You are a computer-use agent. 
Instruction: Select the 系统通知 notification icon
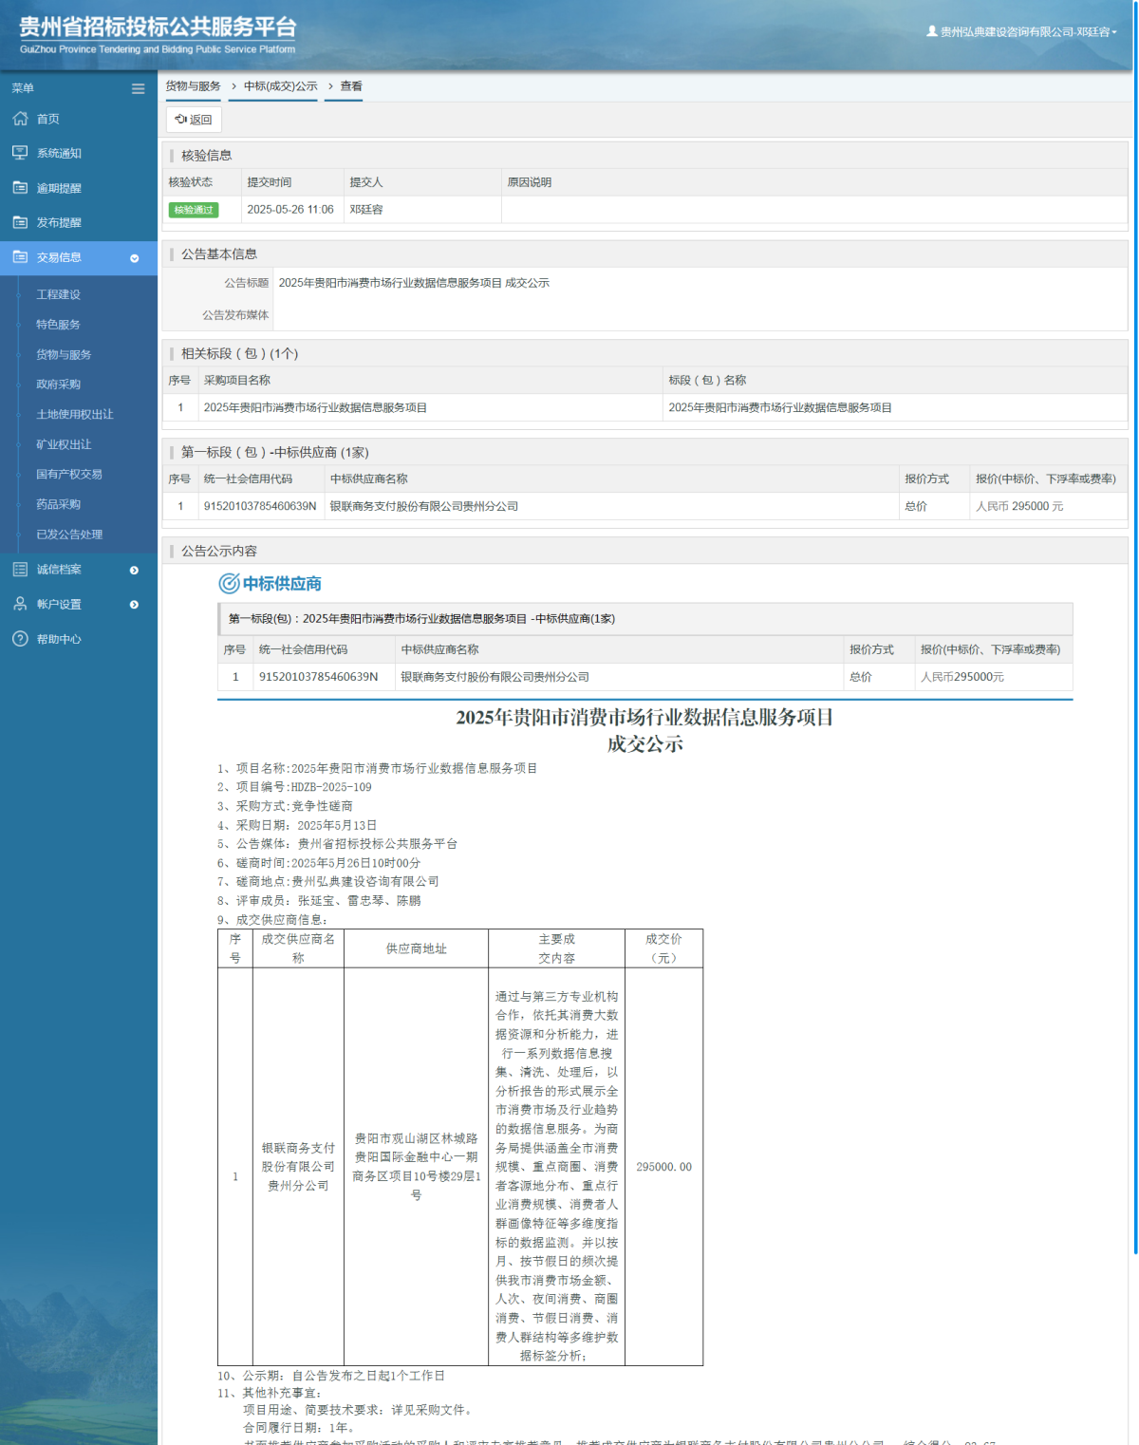[20, 153]
